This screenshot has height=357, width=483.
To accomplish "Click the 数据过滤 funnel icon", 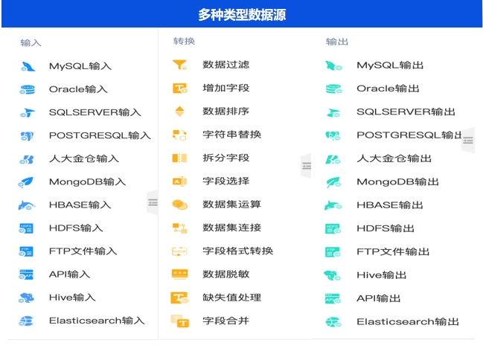I will [x=180, y=65].
